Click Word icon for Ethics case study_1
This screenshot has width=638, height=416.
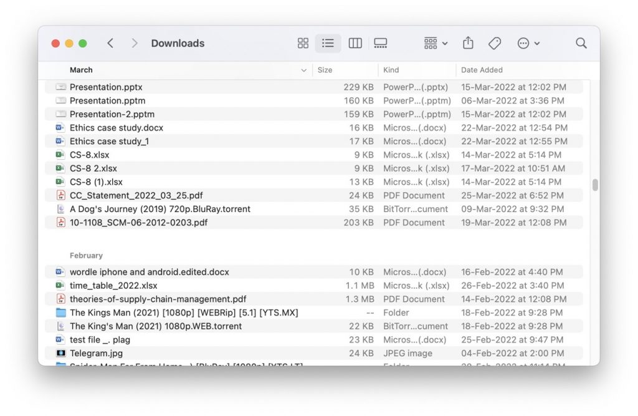pyautogui.click(x=60, y=142)
